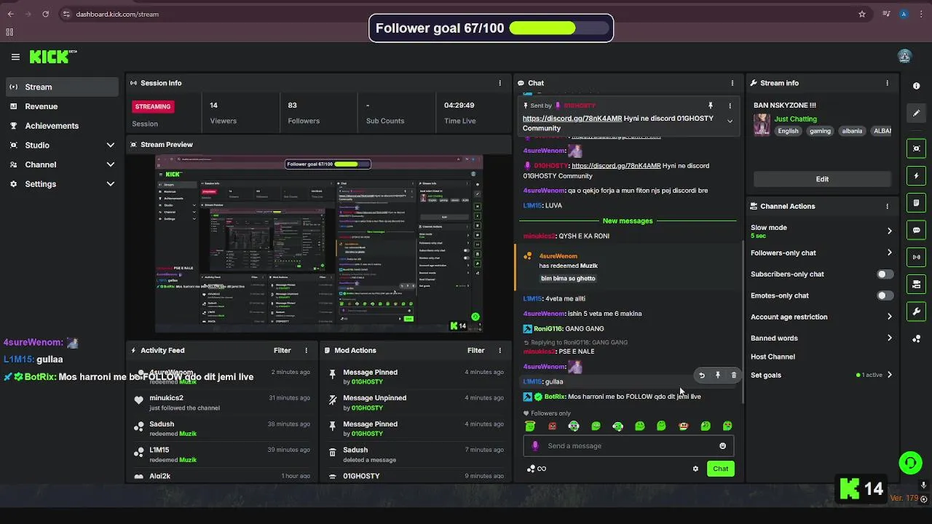The image size is (932, 524).
Task: Toggle Subscribers-only chat switch
Action: click(885, 274)
